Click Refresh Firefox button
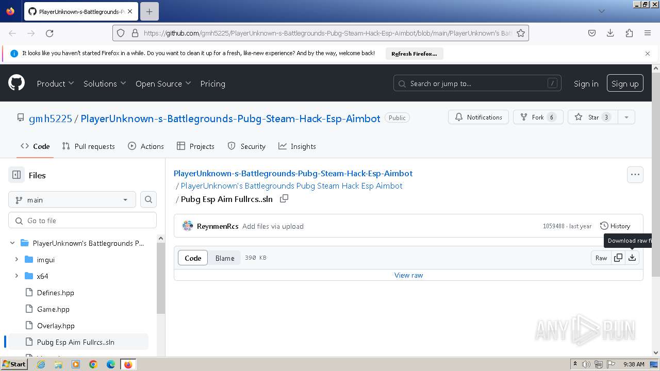This screenshot has width=660, height=371. pos(414,53)
